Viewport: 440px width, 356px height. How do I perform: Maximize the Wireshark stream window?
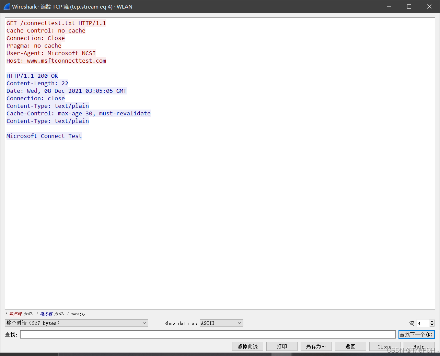409,7
